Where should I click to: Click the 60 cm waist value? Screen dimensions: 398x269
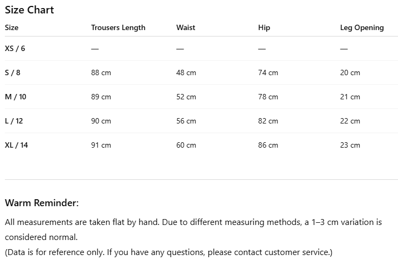point(186,145)
